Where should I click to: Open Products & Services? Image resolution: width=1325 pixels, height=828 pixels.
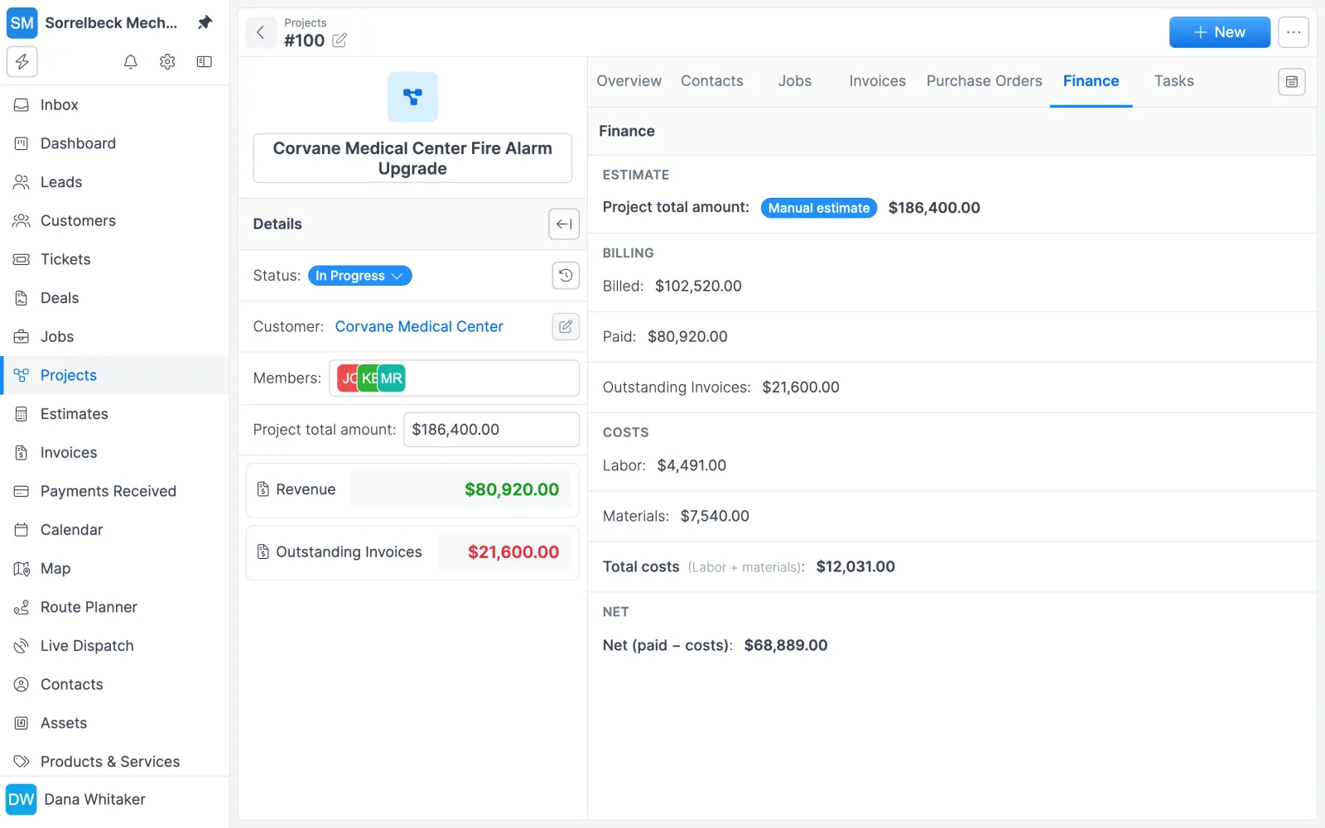click(x=116, y=762)
